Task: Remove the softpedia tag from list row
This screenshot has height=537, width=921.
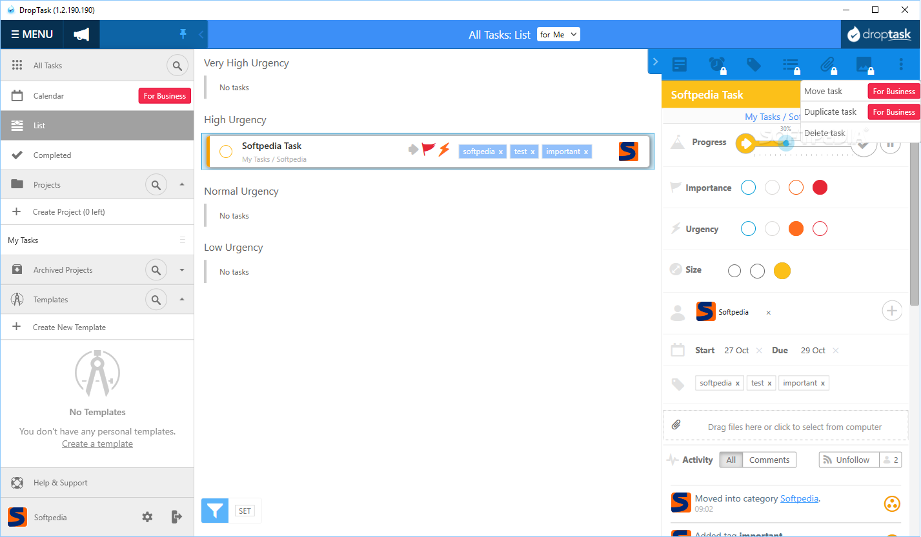Action: (x=501, y=152)
